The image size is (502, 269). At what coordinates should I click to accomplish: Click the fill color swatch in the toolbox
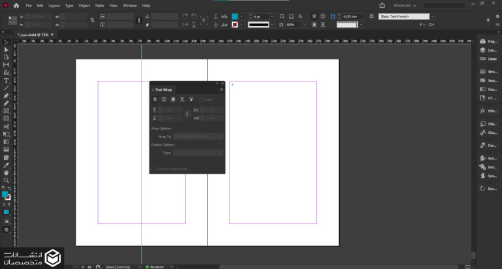pos(5,194)
